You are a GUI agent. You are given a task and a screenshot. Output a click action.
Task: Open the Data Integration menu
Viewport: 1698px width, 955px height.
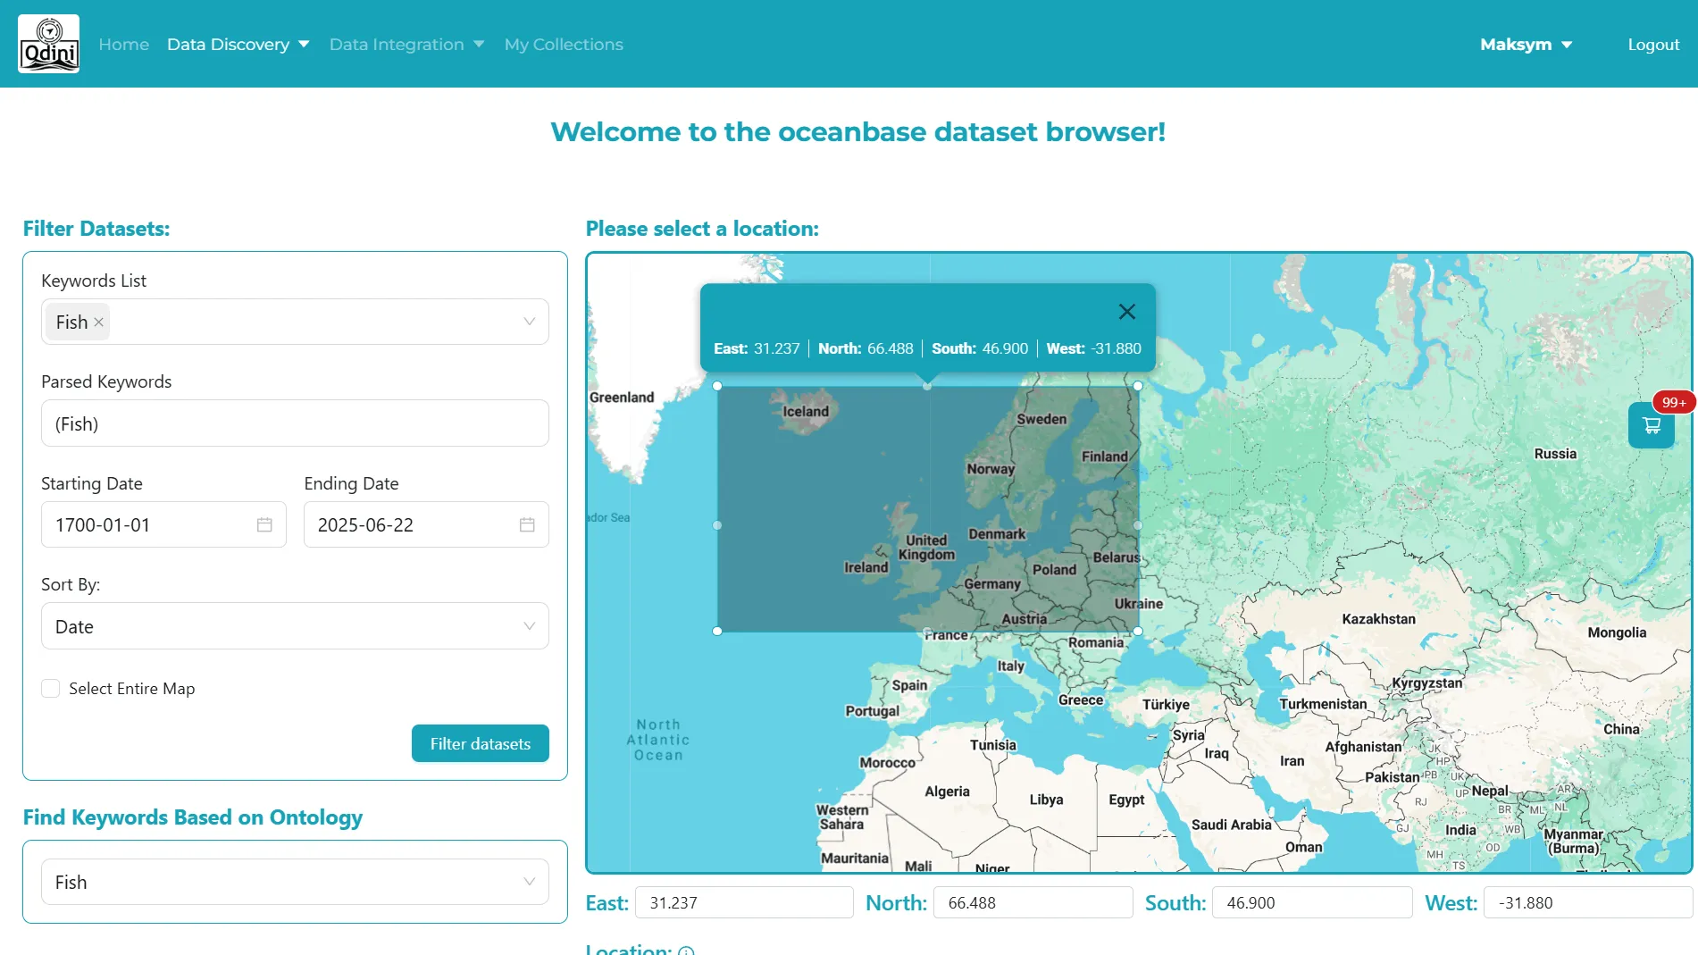[x=406, y=45]
